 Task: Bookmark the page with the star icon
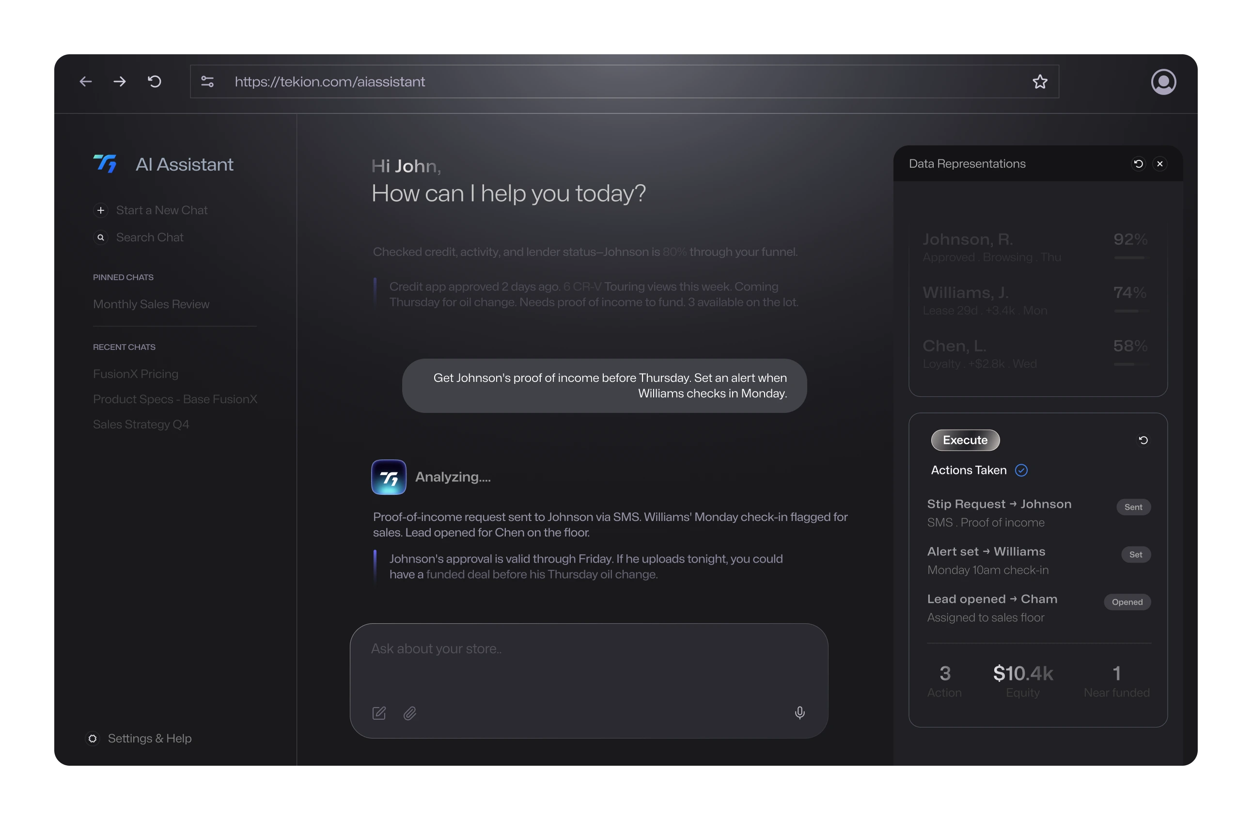[x=1039, y=81]
